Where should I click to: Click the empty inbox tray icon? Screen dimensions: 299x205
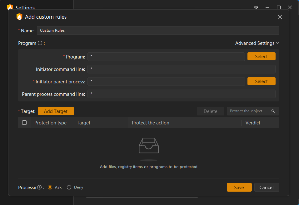click(149, 146)
